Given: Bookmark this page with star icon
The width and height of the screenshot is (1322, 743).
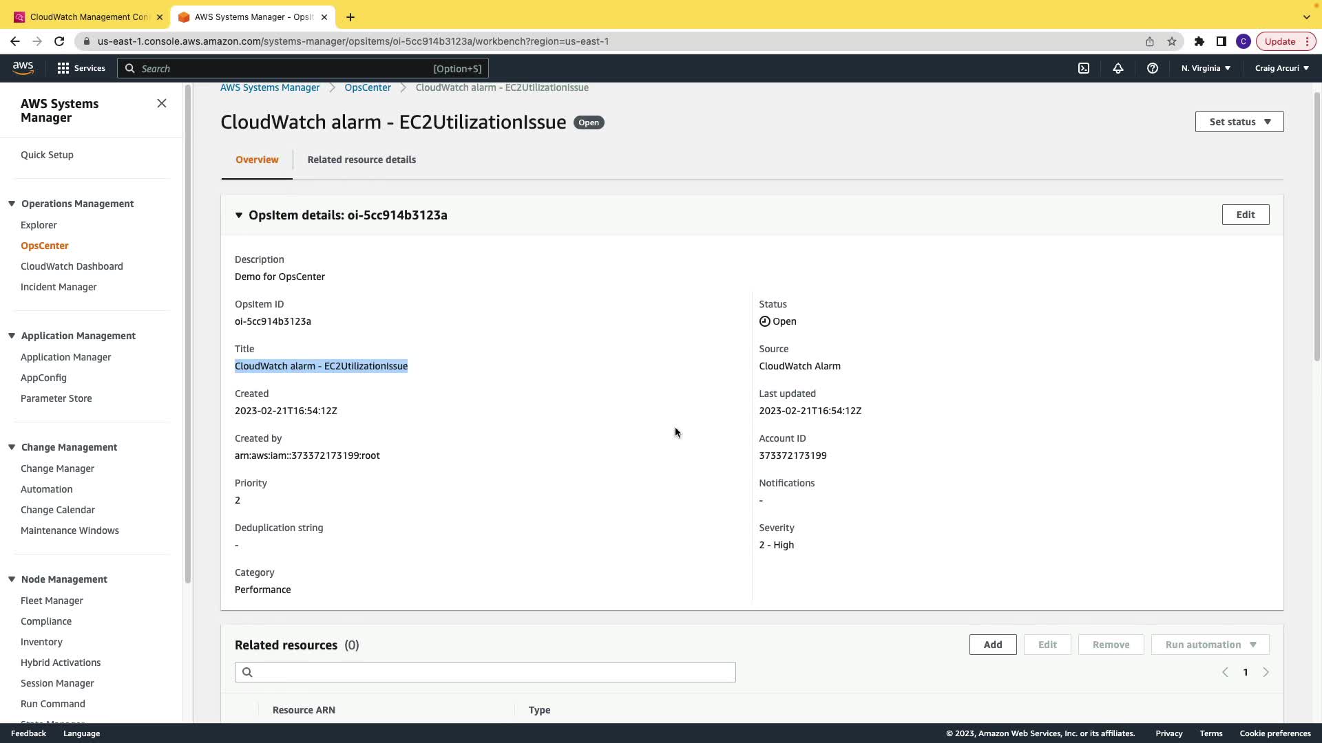Looking at the screenshot, I should (x=1172, y=41).
